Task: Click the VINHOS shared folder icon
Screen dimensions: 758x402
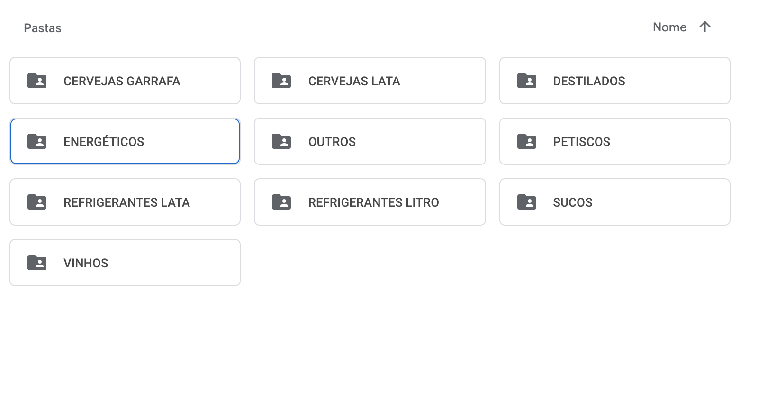Action: 37,263
